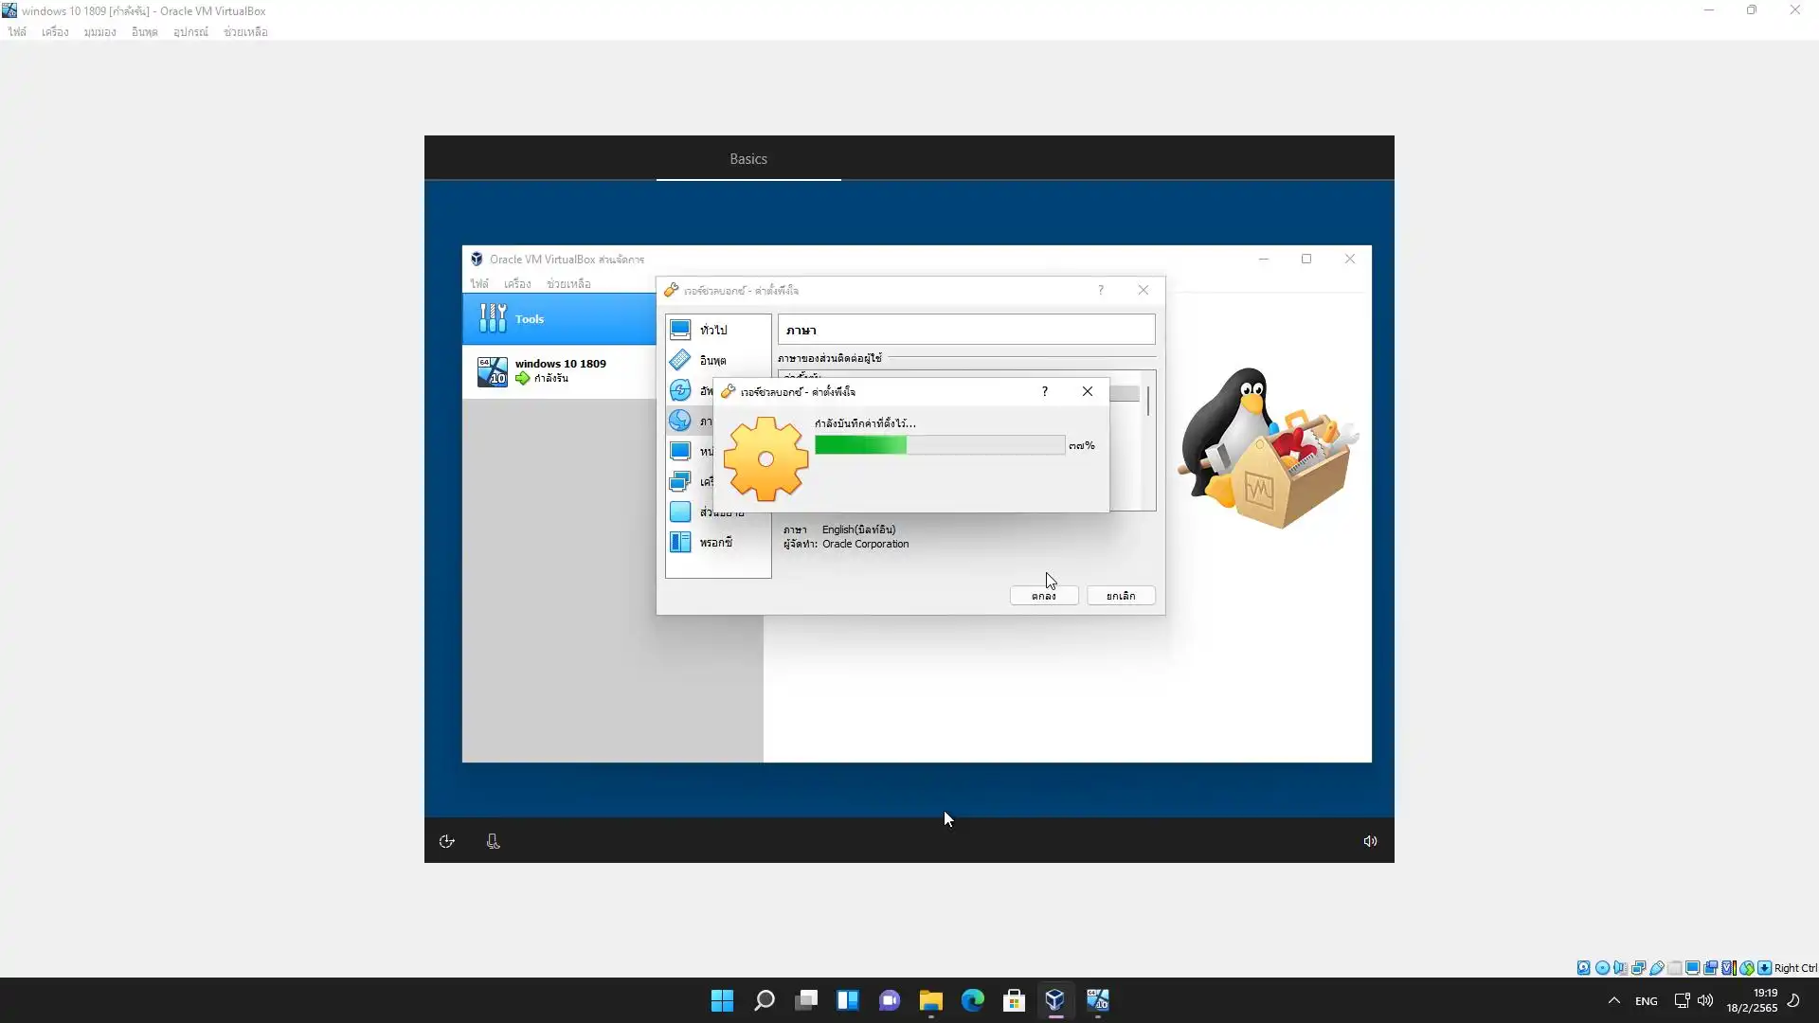Open the มุมมอง menu in menu bar
1819x1023 pixels.
tap(99, 32)
